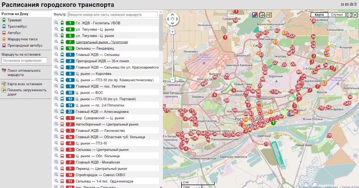Click the orange Маршрутное такси icon
Screen dimensions: 359x188
click(x=4, y=39)
